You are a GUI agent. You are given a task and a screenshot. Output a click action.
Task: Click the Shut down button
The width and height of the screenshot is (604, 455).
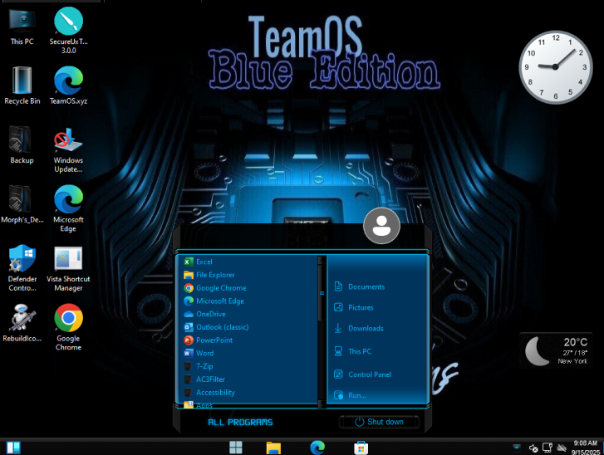[379, 422]
